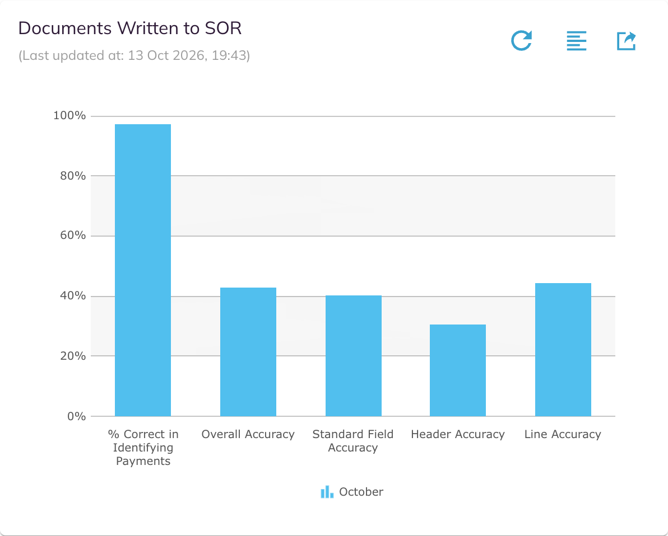
Task: Click the % Correct in Identifying Payments label
Action: coord(143,448)
